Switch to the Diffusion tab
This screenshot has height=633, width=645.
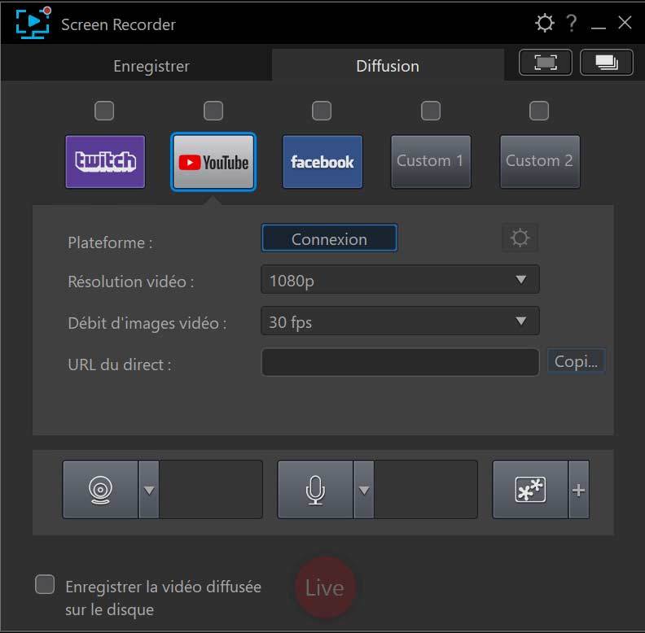click(x=388, y=66)
